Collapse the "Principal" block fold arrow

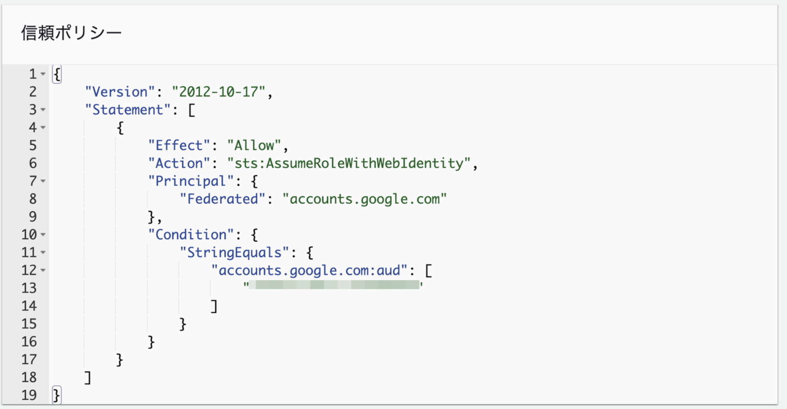pyautogui.click(x=43, y=181)
